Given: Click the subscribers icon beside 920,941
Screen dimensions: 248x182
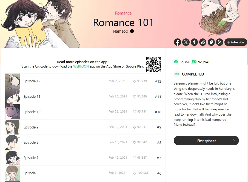Looking at the screenshot, I should 194,62.
